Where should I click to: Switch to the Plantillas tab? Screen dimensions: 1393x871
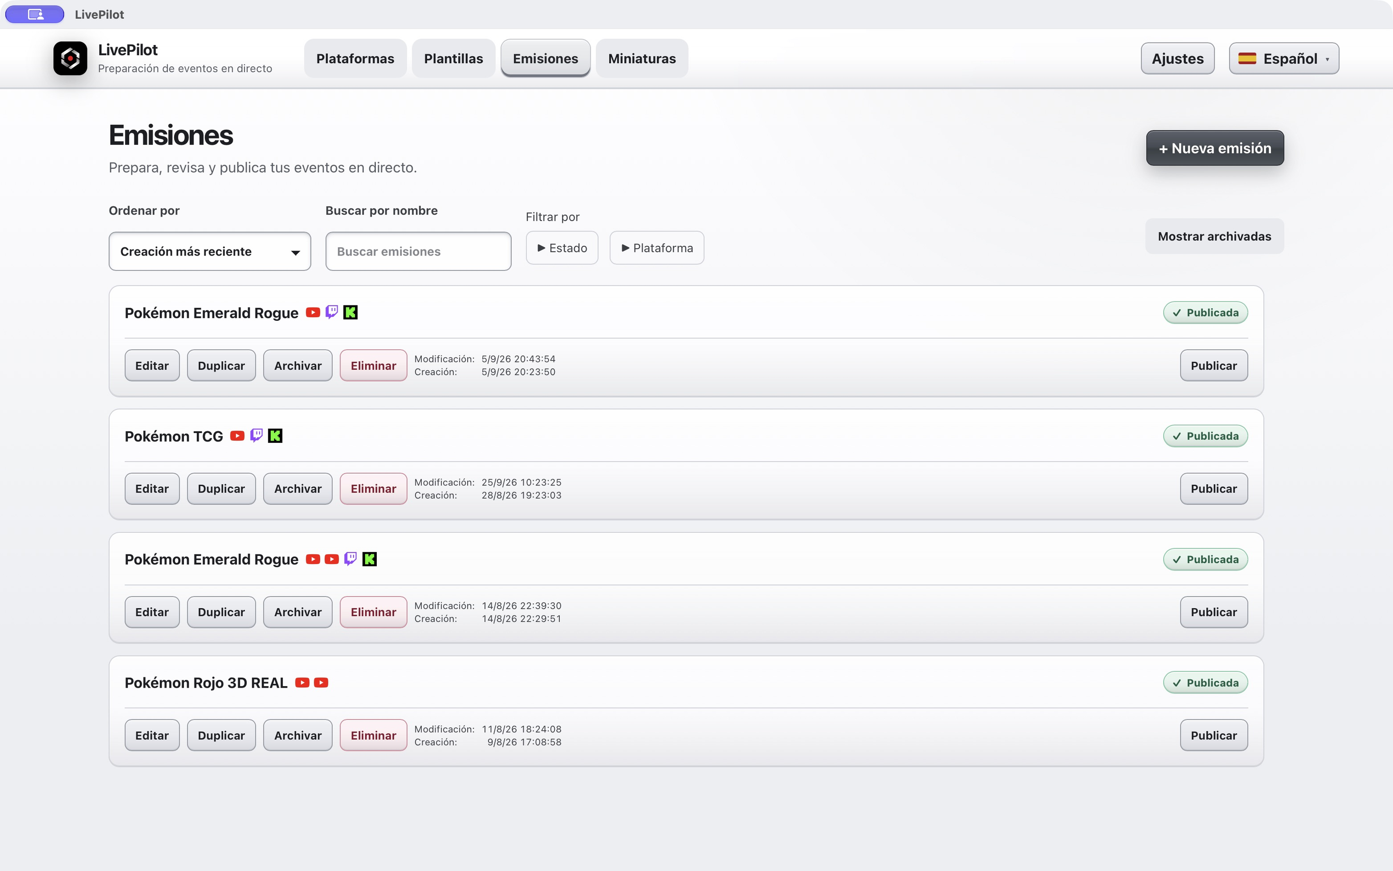click(454, 58)
